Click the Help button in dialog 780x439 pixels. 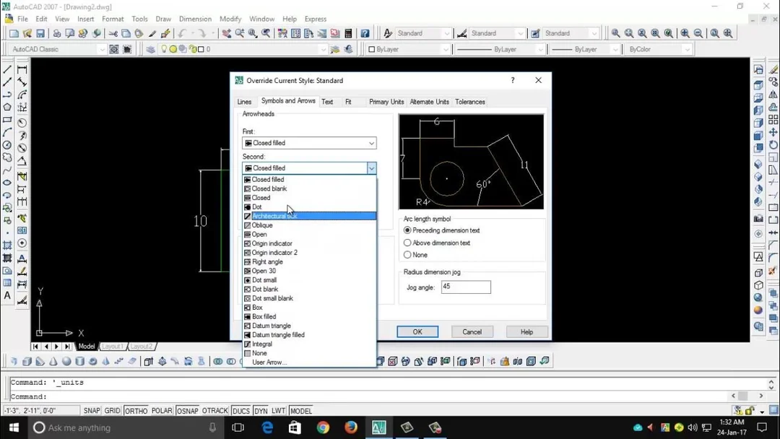526,332
